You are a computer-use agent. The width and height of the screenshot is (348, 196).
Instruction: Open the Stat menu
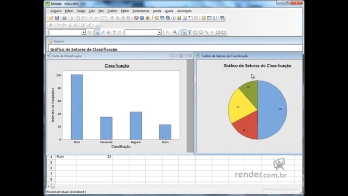point(101,11)
